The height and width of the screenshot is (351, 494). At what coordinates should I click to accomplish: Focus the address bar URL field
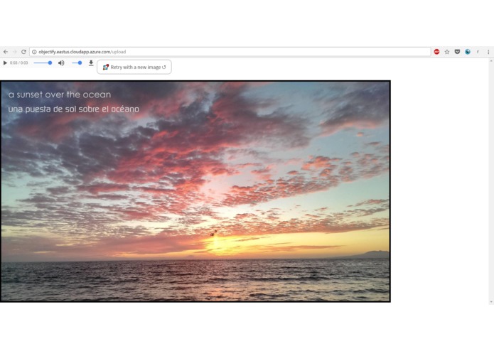click(230, 52)
